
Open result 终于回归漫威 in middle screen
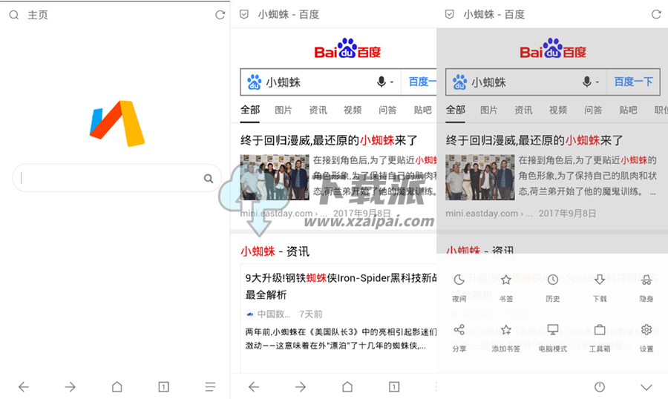[329, 140]
